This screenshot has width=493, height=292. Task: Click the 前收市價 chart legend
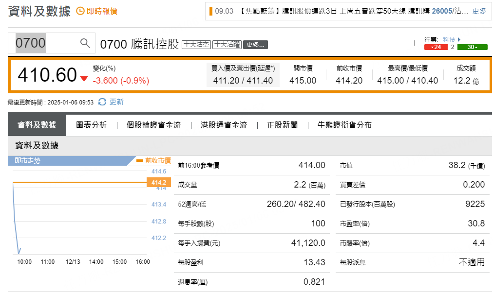coord(154,161)
